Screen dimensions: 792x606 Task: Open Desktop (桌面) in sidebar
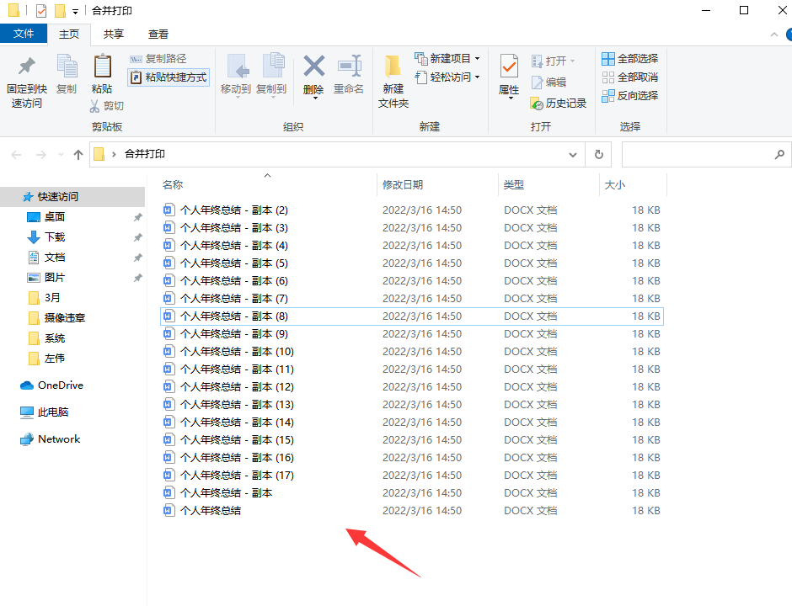point(55,217)
